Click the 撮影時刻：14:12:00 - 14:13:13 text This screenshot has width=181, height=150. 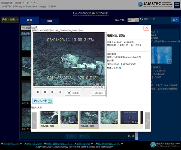[x=124, y=45]
